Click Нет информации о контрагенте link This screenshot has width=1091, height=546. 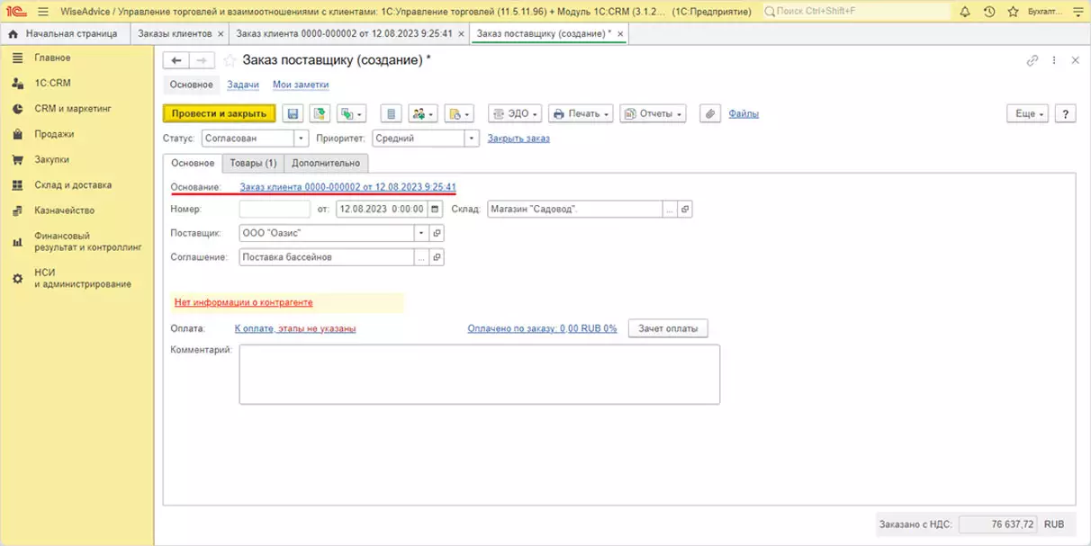click(x=244, y=303)
